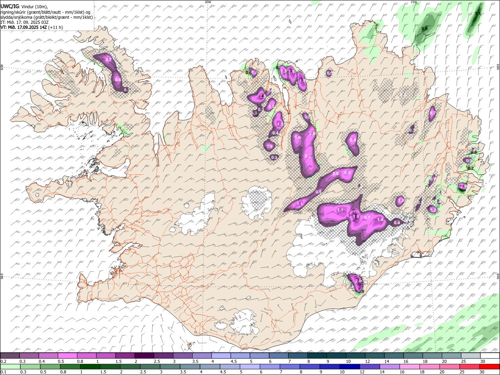
Task: Select the pale green 0.1 rain-scale swatch
Action: pyautogui.click(x=10, y=366)
